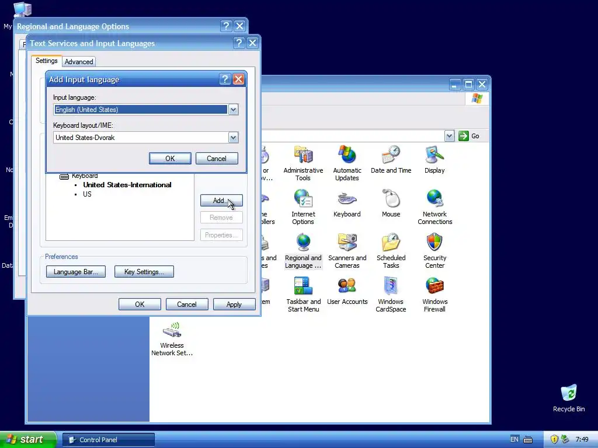Click Control Panel taskbar button
Viewport: 598px width, 448px height.
(109, 440)
